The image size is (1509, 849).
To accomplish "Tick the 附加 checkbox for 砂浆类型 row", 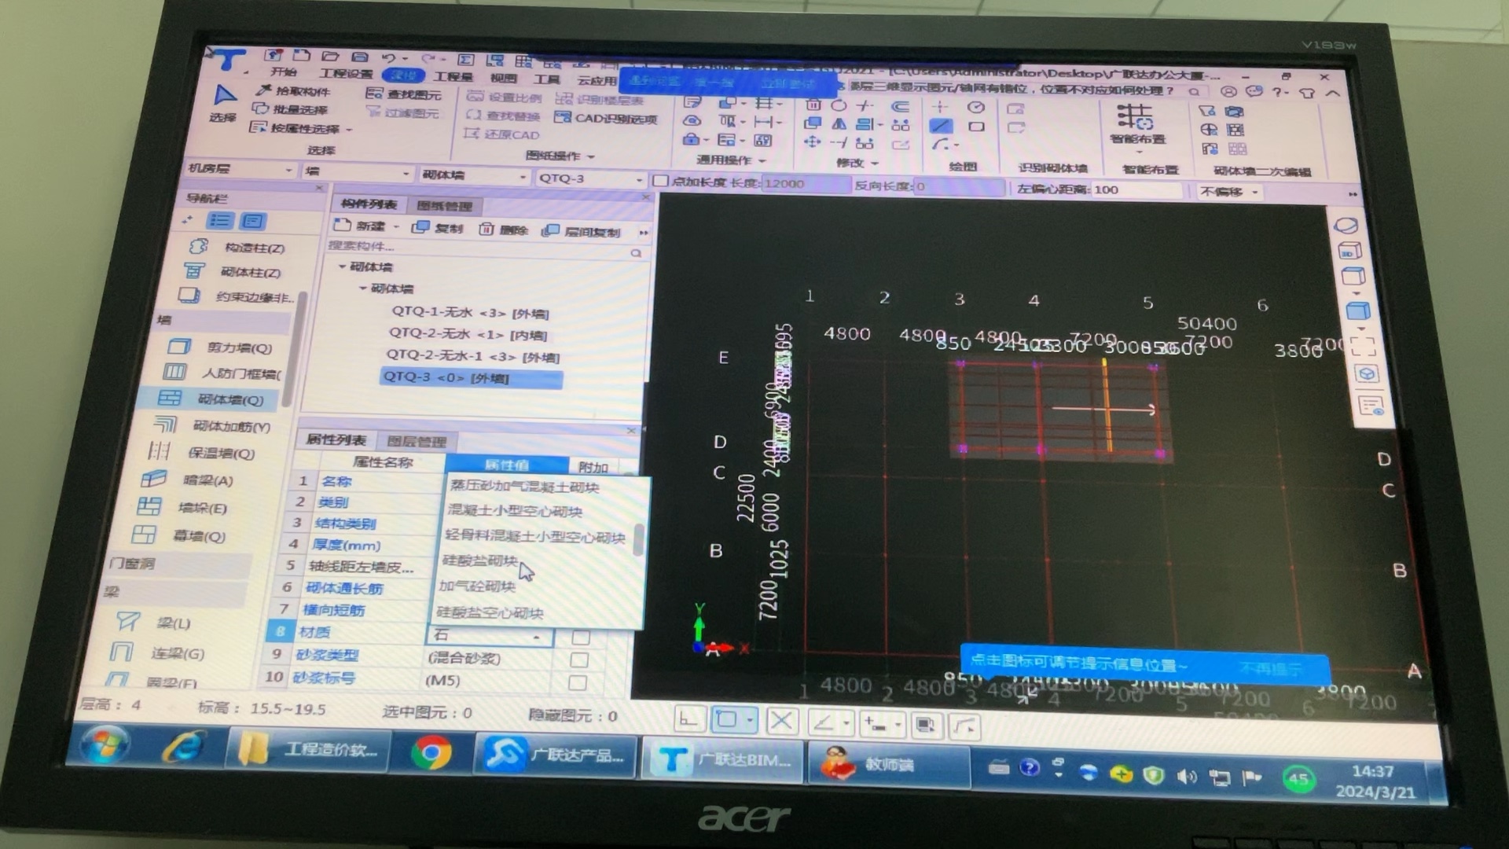I will click(579, 660).
